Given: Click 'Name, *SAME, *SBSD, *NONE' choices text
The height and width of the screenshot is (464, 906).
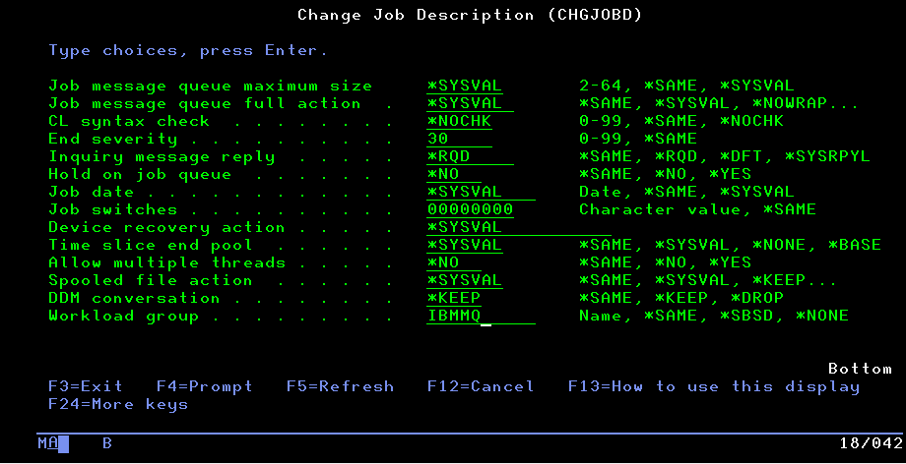Looking at the screenshot, I should pos(714,316).
